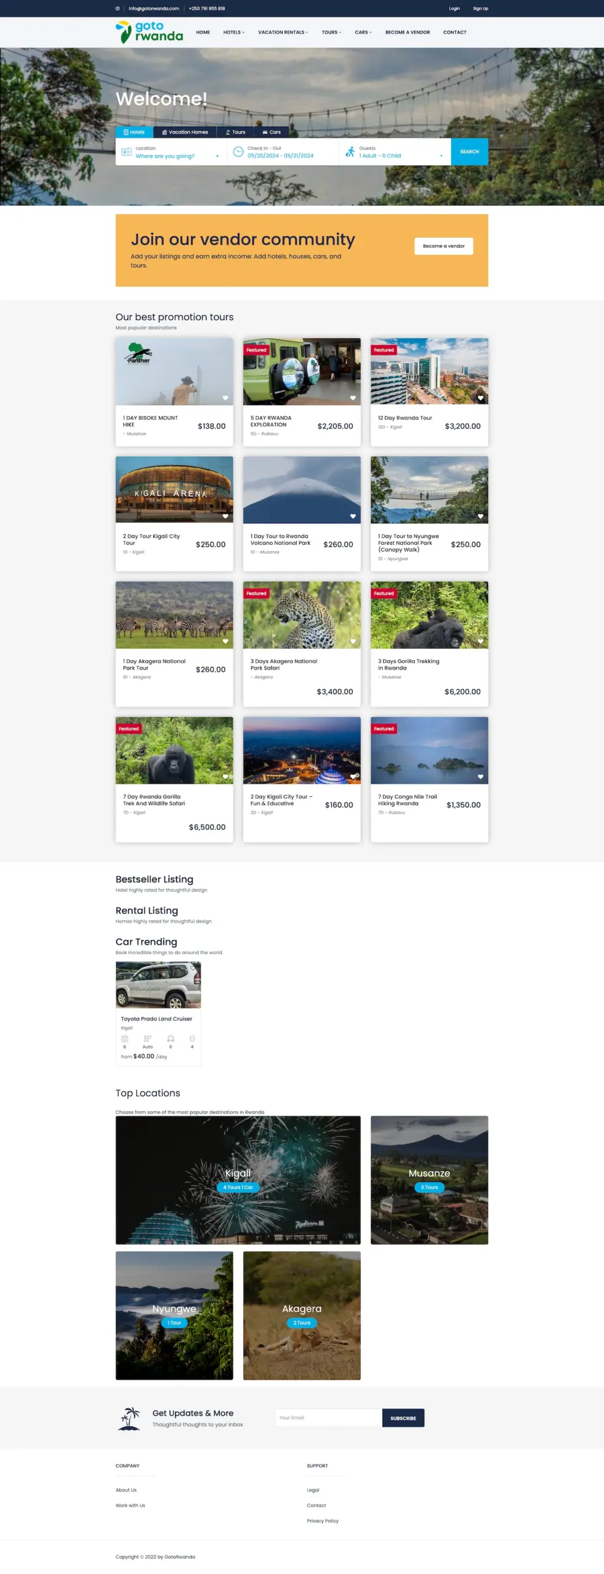The height and width of the screenshot is (1574, 604).
Task: Expand the Tours menu in the navigation bar
Action: coord(332,33)
